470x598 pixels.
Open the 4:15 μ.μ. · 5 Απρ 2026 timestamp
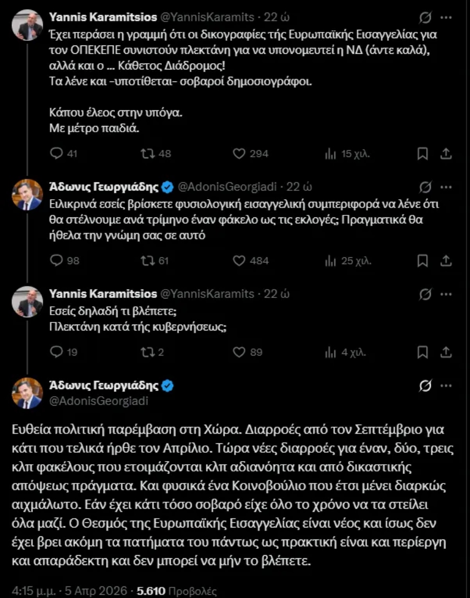pos(69,591)
